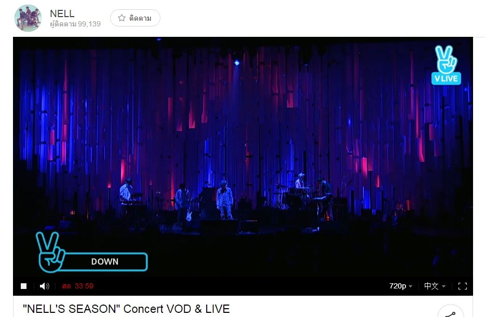The image size is (485, 317).
Task: Open the NELL channel name link
Action: click(x=62, y=13)
